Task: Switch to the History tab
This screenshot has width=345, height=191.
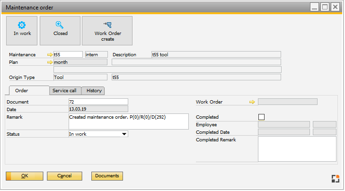Action: pyautogui.click(x=94, y=90)
